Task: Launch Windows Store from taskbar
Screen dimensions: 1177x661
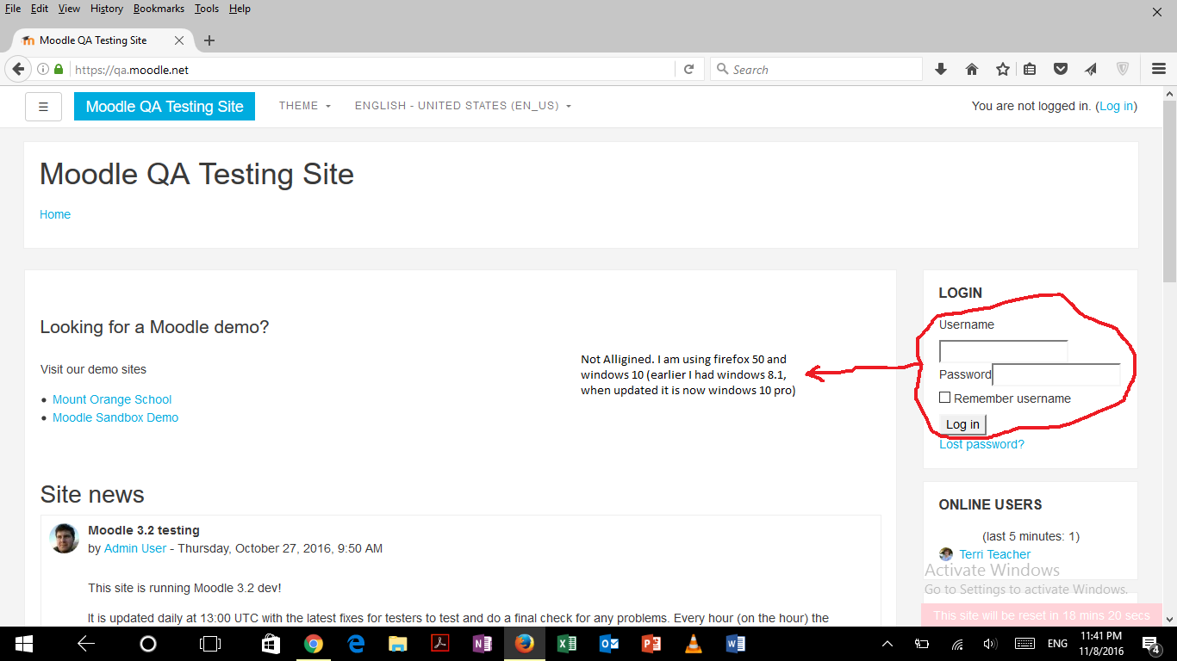Action: (x=271, y=644)
